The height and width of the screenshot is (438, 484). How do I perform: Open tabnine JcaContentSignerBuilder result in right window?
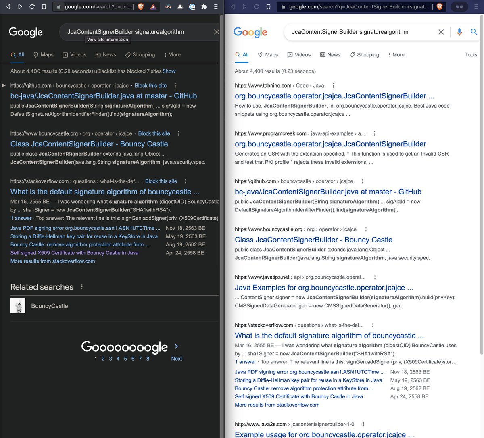point(334,96)
